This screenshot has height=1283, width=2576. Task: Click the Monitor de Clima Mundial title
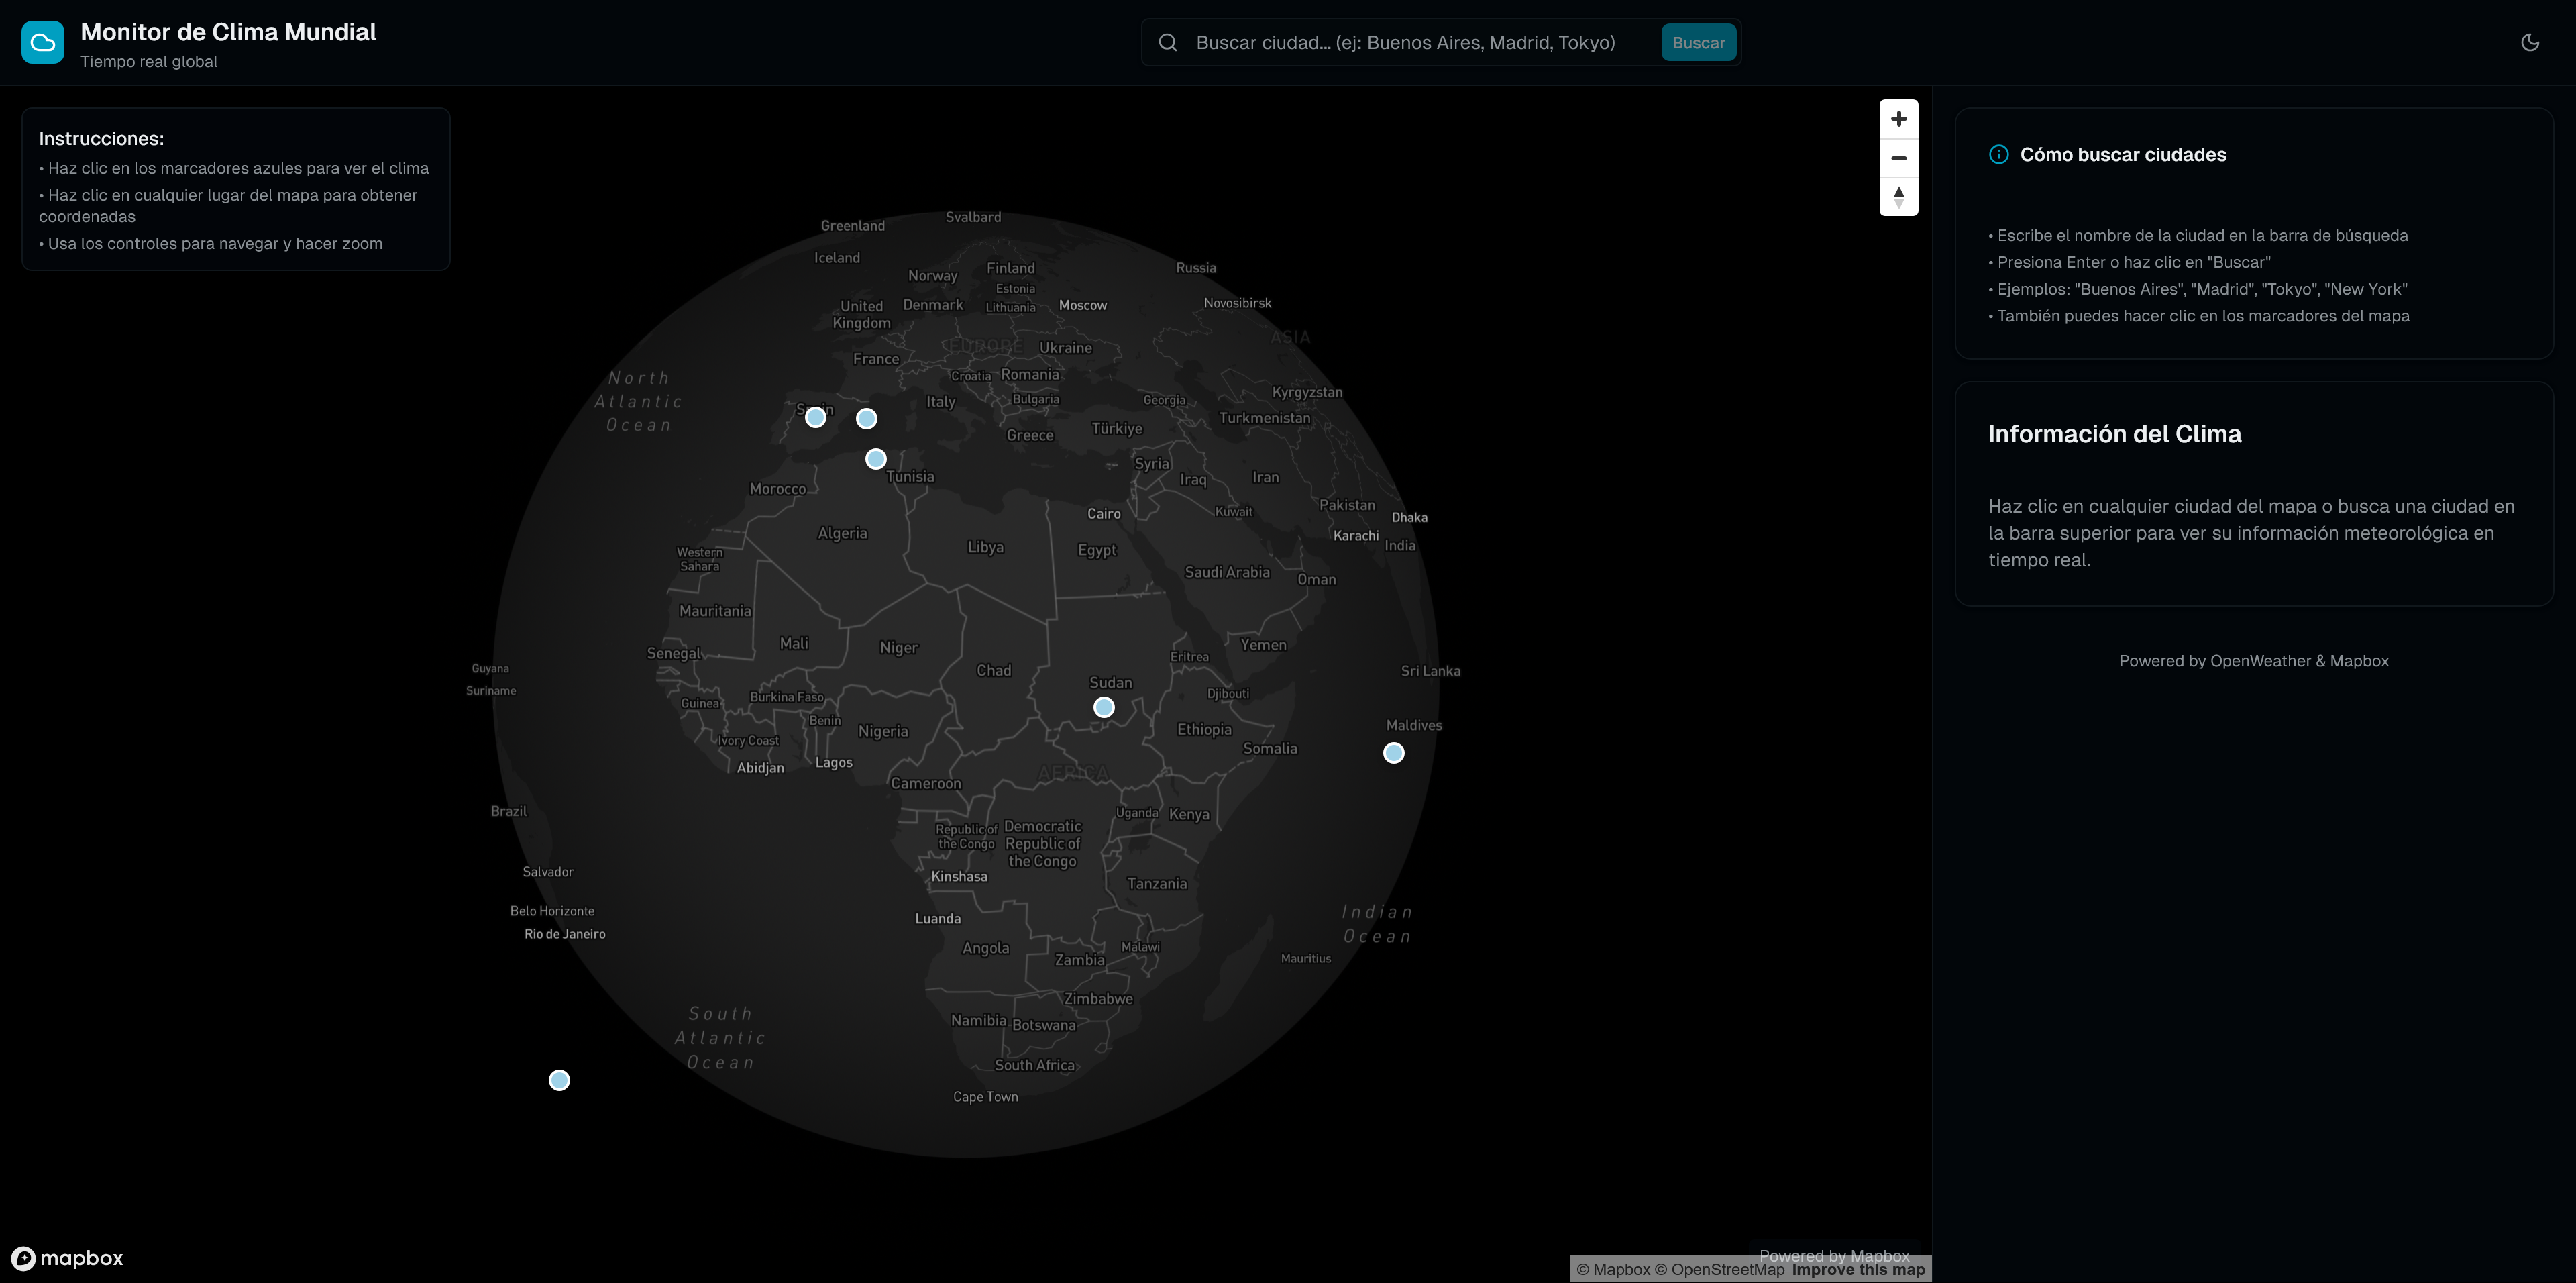(228, 32)
